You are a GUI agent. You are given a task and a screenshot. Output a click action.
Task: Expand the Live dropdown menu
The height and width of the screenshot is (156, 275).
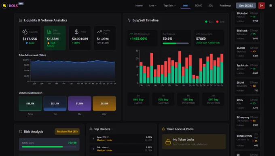pos(152,6)
